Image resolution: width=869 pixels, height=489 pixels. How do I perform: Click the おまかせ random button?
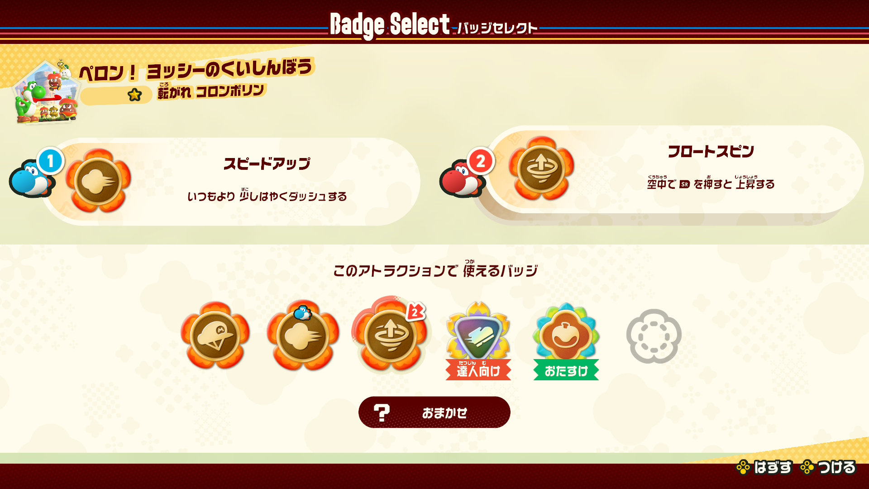click(x=434, y=412)
